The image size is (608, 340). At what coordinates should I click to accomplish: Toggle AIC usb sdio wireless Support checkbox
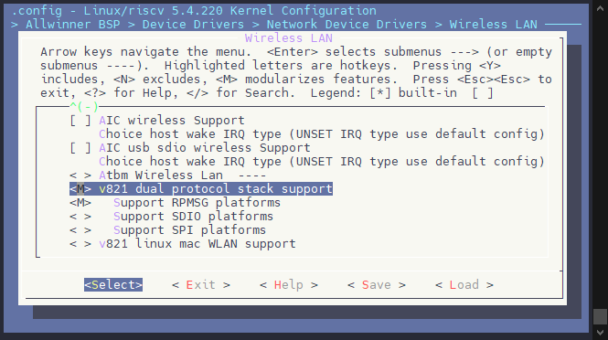pos(190,148)
